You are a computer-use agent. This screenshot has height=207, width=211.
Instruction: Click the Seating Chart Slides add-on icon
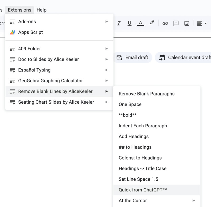(x=12, y=102)
